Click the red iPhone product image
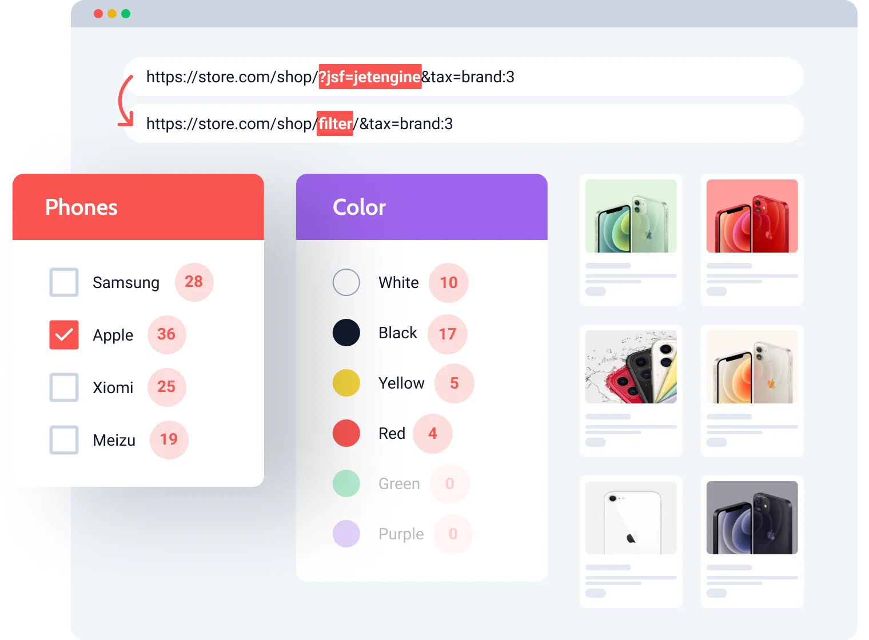This screenshot has height=640, width=869. point(752,215)
